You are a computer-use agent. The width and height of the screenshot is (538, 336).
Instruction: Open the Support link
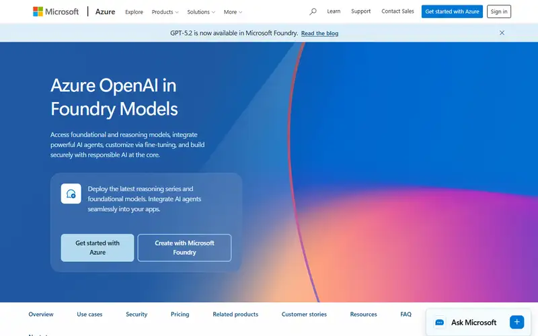click(360, 11)
